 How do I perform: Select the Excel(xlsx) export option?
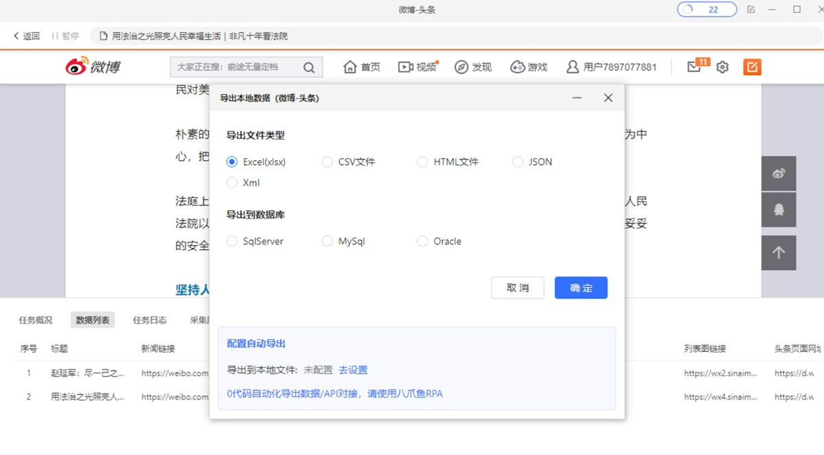tap(232, 162)
